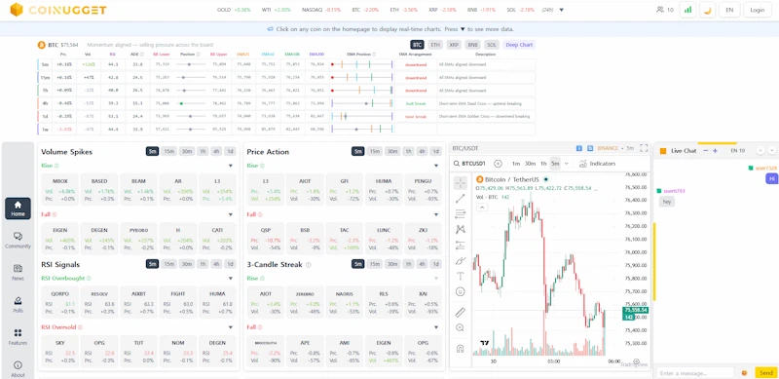Image resolution: width=779 pixels, height=379 pixels.
Task: Select the chart zoom-in tool
Action: pyautogui.click(x=460, y=327)
